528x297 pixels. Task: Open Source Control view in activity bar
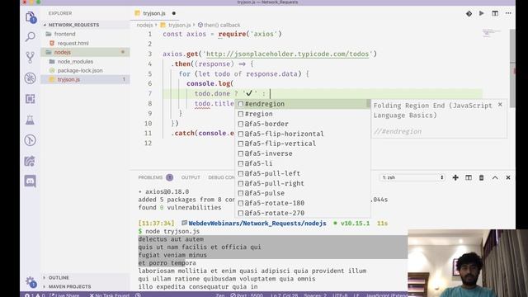click(x=31, y=57)
